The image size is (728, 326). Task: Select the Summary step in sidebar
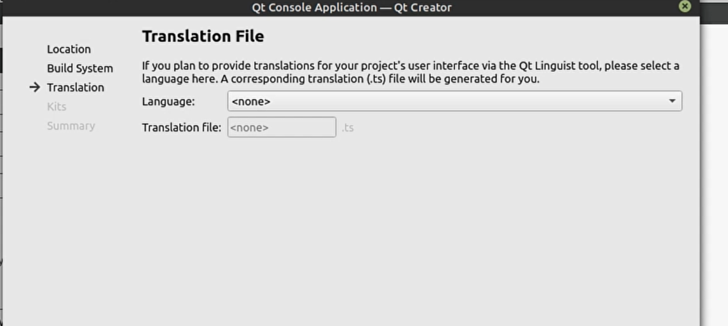71,126
